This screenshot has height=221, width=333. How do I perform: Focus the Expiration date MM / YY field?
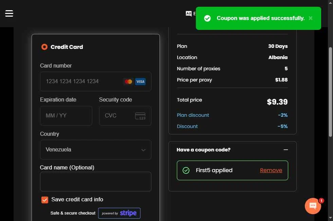pyautogui.click(x=66, y=116)
